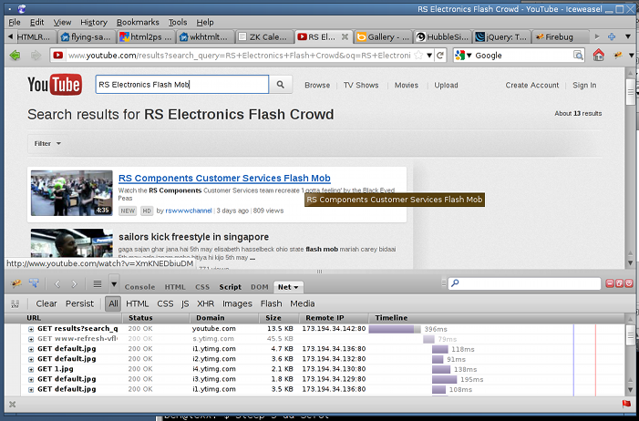Select the XHR filter in the Net panel
The width and height of the screenshot is (639, 421).
[205, 303]
